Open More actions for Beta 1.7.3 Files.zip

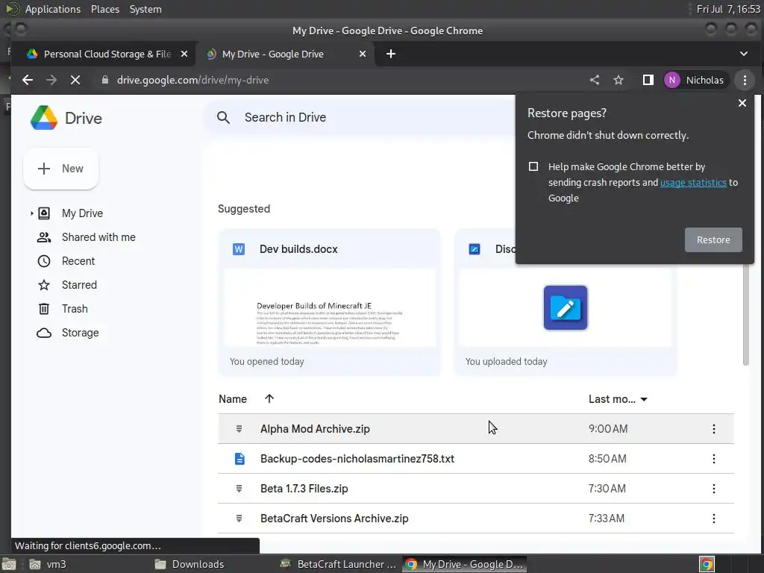(x=714, y=489)
